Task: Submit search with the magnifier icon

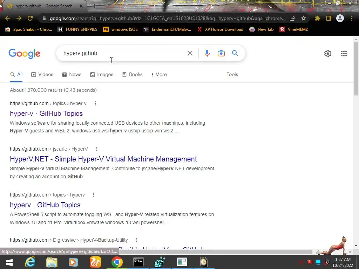Action: (x=235, y=53)
